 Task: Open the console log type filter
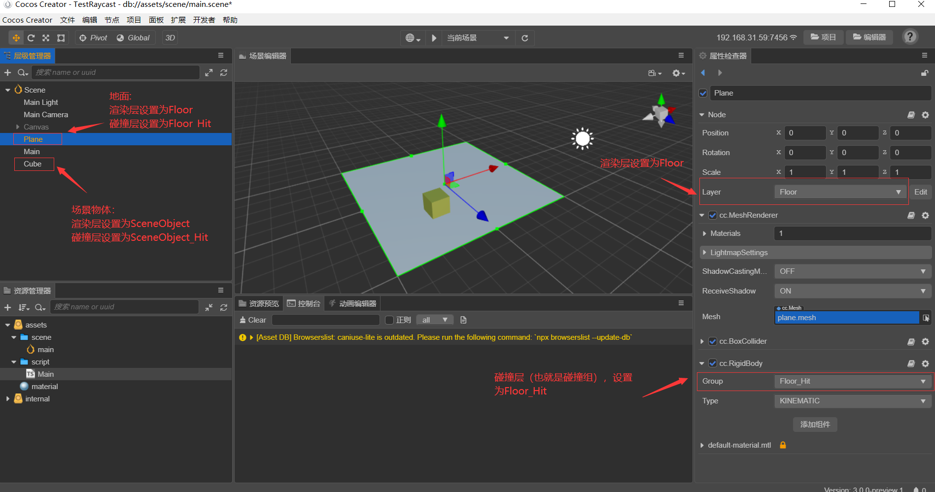(435, 320)
